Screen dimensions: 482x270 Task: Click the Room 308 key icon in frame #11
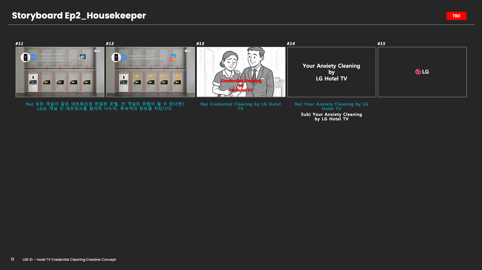click(73, 82)
